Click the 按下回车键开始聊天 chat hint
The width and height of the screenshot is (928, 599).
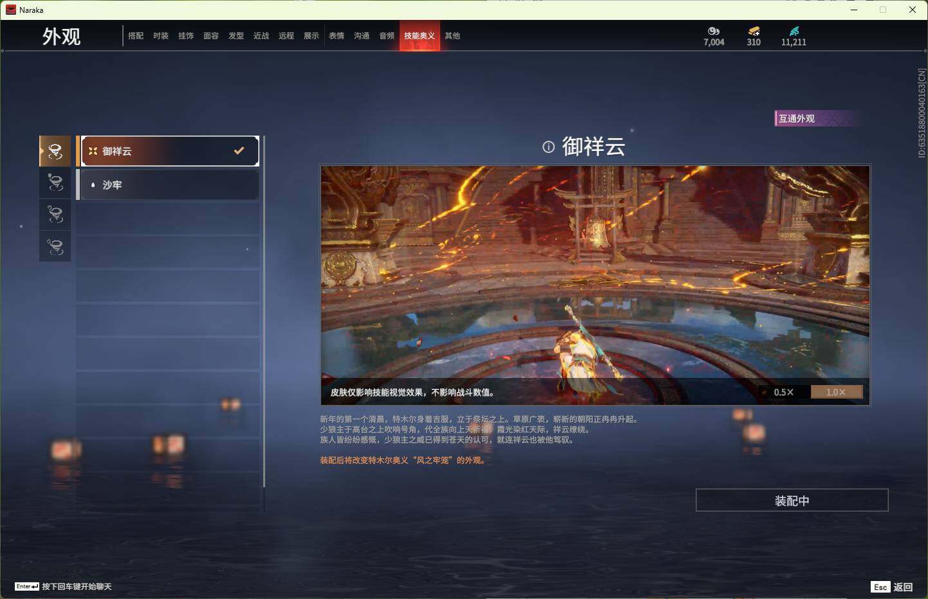pos(77,587)
